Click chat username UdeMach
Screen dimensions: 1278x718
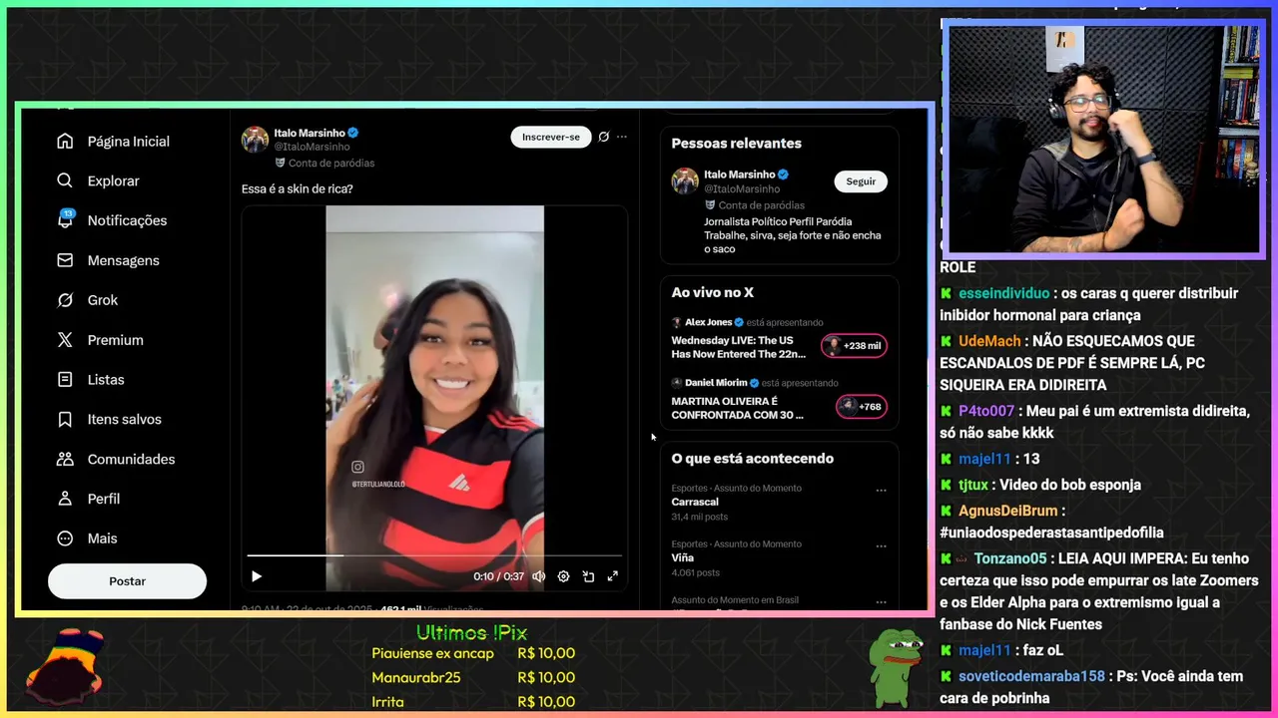tap(989, 341)
